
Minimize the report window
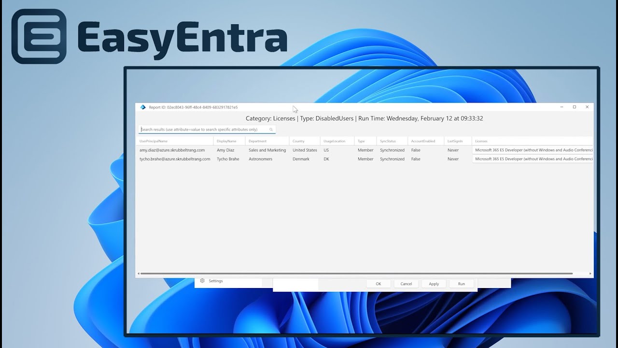pos(562,107)
